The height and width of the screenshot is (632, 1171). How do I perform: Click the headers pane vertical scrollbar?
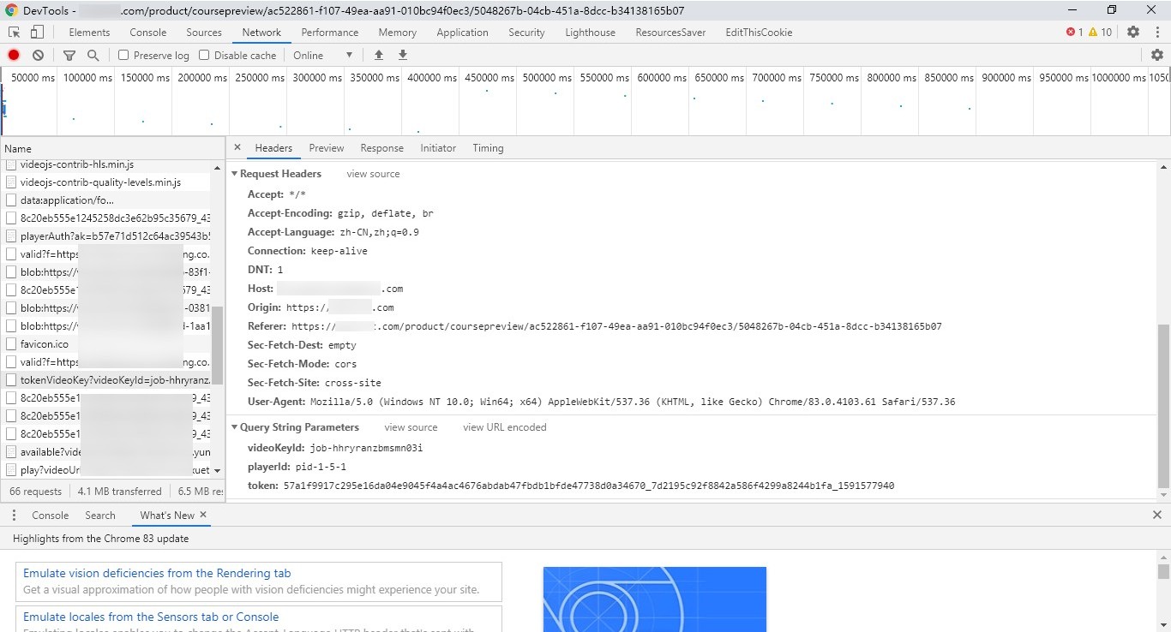(x=1163, y=407)
